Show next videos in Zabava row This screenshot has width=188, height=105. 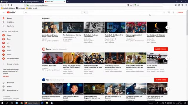tap(167, 58)
